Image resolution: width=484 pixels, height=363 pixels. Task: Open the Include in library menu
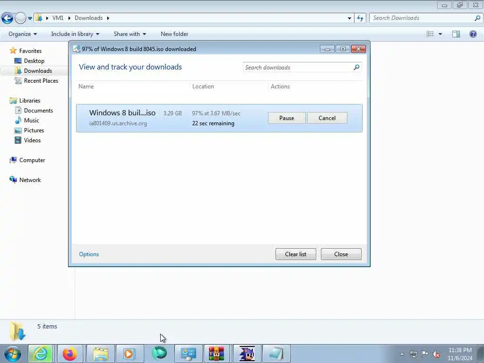pos(75,34)
